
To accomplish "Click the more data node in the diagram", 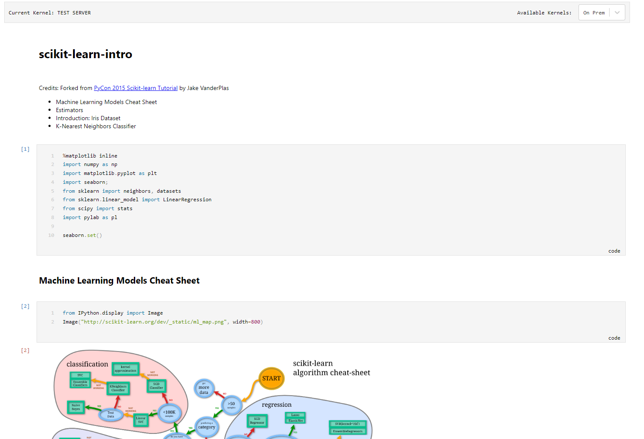I will [x=204, y=388].
